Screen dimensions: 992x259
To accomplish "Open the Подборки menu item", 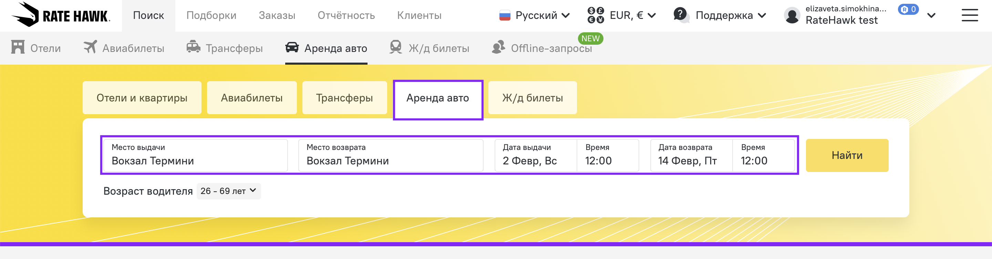I will (x=211, y=15).
